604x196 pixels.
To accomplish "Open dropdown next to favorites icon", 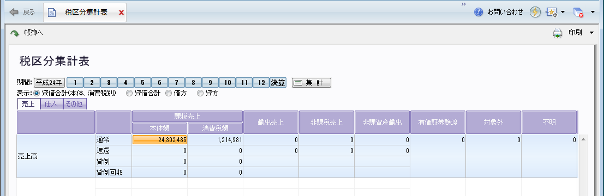I will coord(563,13).
